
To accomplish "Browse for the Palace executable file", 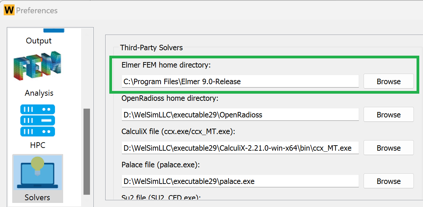I will 388,181.
